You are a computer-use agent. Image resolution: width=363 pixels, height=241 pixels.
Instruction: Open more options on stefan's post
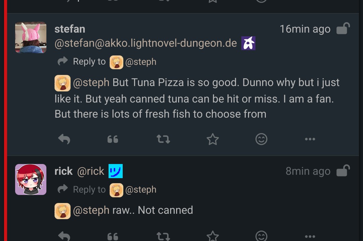[310, 139]
